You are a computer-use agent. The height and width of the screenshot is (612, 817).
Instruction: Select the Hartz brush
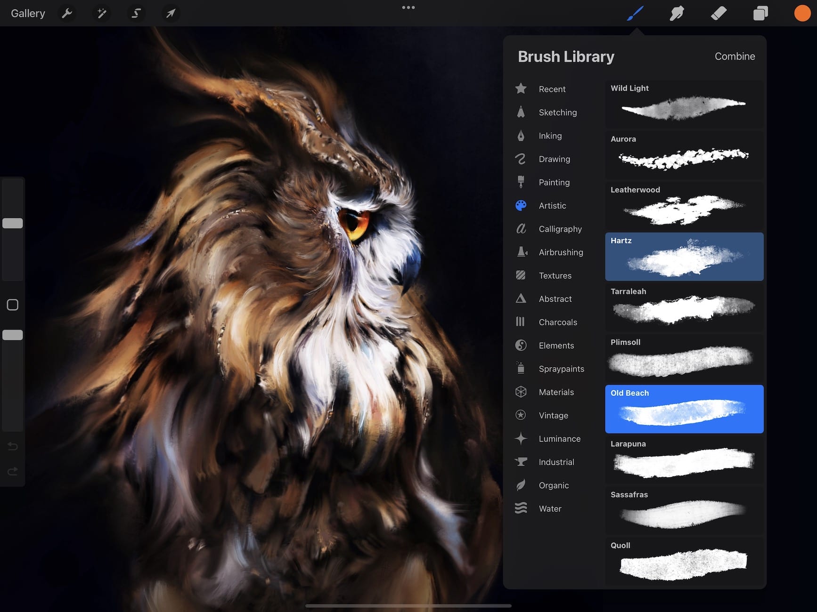[683, 257]
